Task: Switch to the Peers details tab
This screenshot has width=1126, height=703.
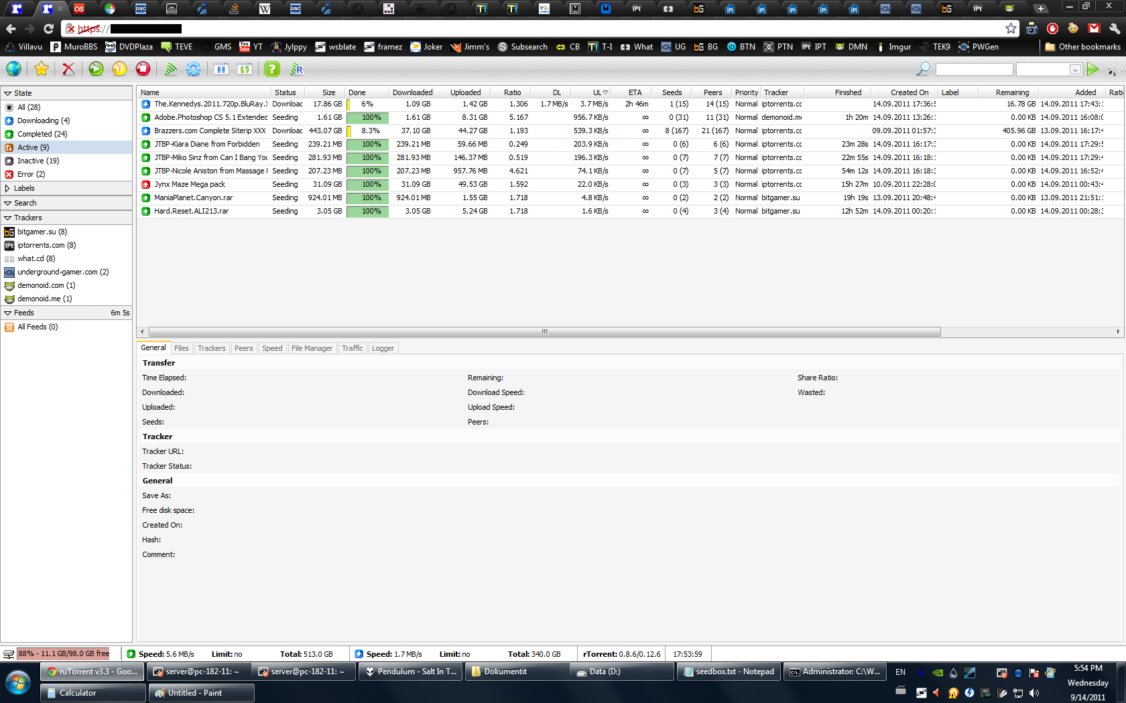Action: [x=244, y=348]
